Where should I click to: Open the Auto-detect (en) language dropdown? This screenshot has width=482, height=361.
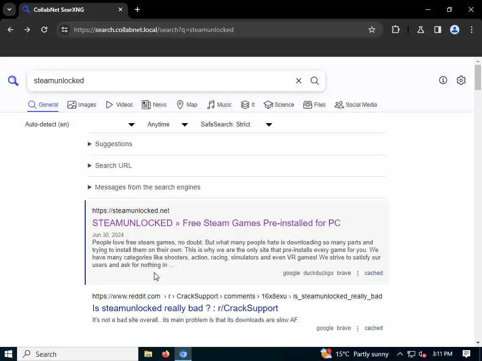click(x=80, y=124)
